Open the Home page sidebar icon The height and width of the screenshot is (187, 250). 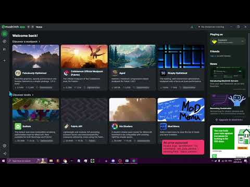click(5, 34)
